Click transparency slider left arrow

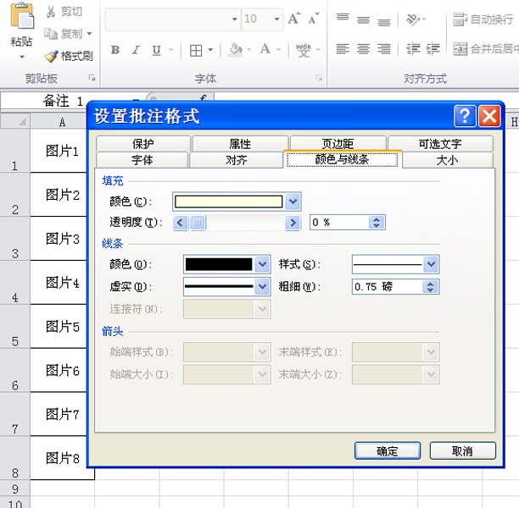pos(180,223)
